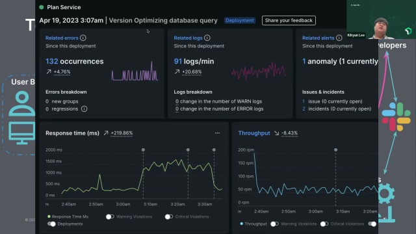Click the first deployment marker on Response chart
416x234 pixels.
click(x=143, y=150)
